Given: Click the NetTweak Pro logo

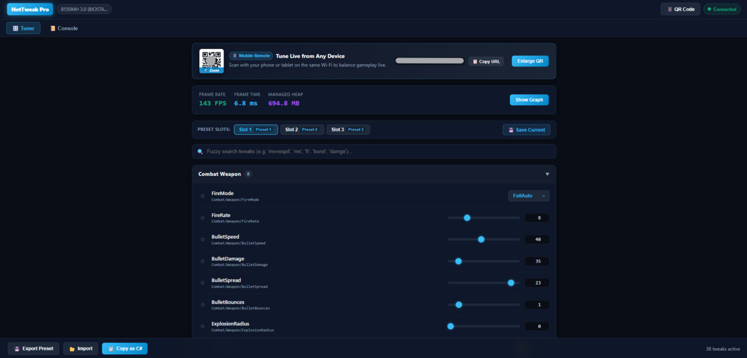Looking at the screenshot, I should (30, 9).
